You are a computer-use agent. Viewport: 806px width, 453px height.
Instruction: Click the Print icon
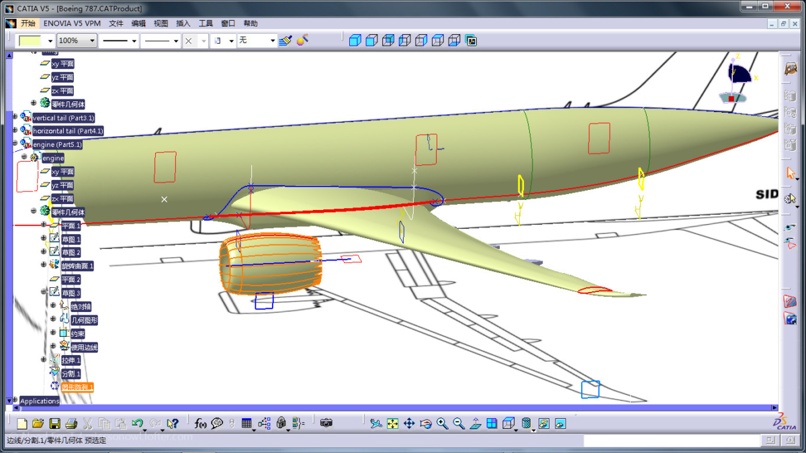coord(71,423)
